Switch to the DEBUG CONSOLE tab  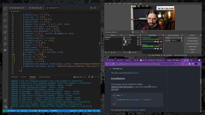click(x=45, y=77)
